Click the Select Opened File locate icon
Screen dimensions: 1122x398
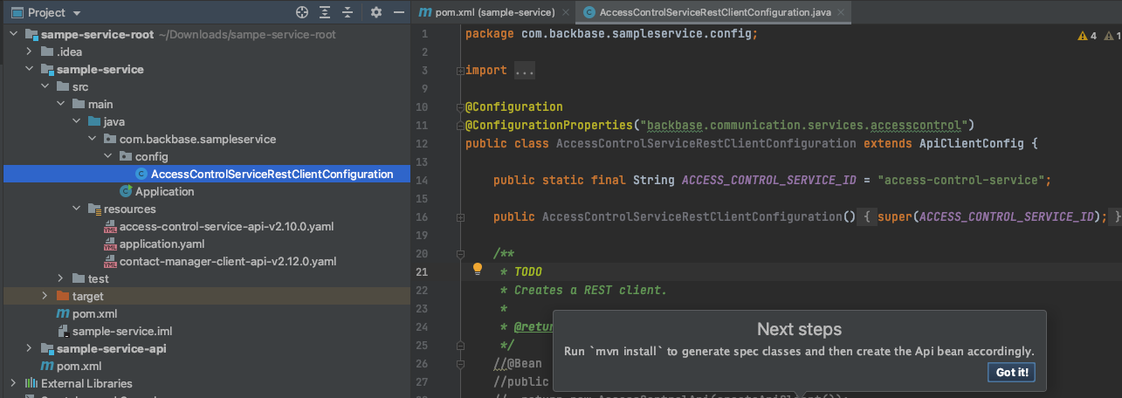click(x=302, y=12)
